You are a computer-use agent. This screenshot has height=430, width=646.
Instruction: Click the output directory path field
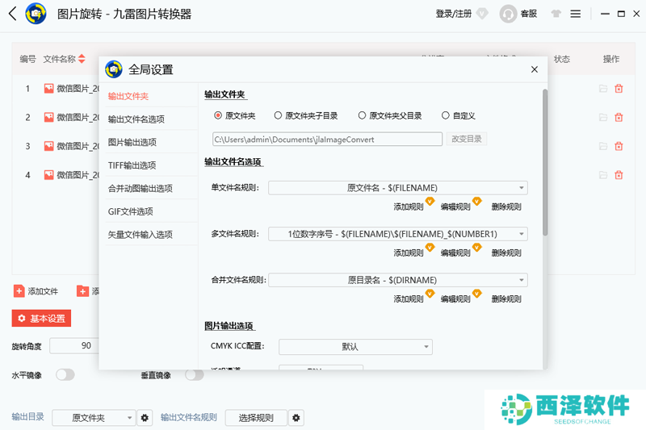click(x=327, y=139)
